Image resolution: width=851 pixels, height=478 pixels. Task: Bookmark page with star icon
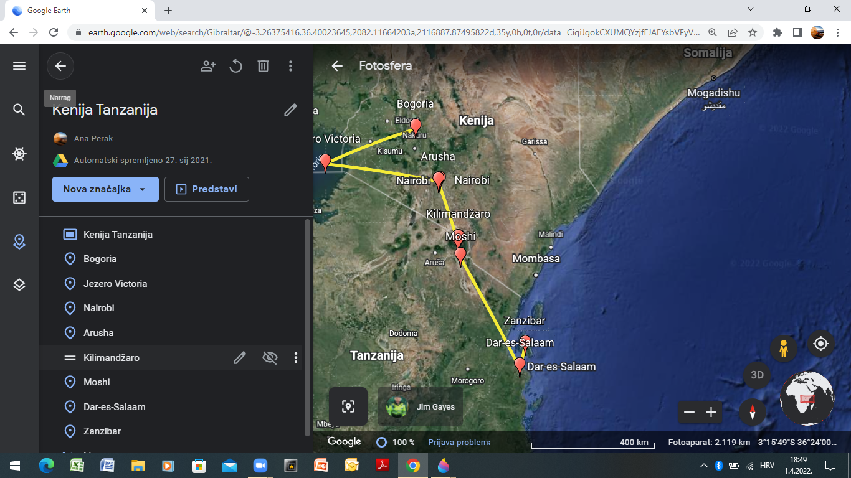pyautogui.click(x=752, y=32)
